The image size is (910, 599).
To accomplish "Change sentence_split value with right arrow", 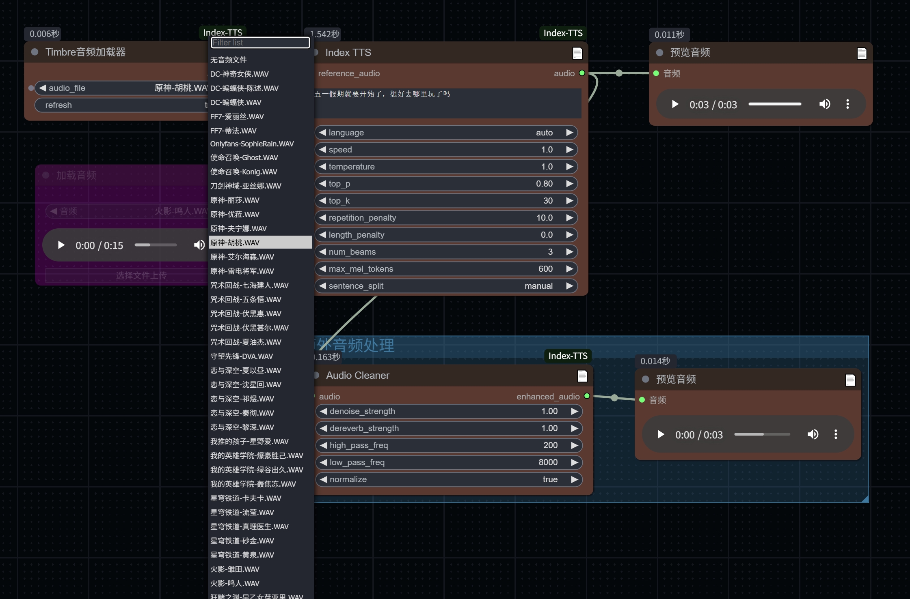I will (x=570, y=286).
